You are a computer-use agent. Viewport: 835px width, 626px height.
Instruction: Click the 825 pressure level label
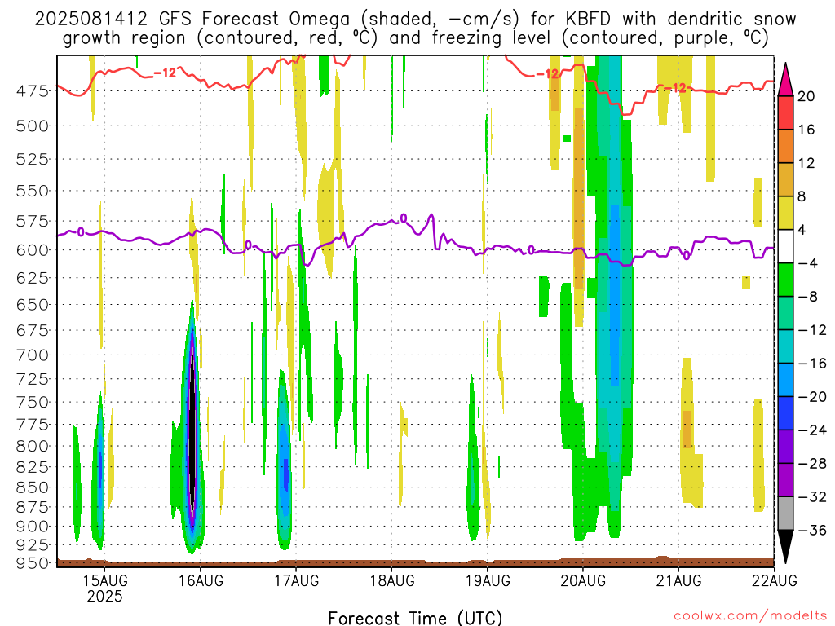pyautogui.click(x=32, y=467)
